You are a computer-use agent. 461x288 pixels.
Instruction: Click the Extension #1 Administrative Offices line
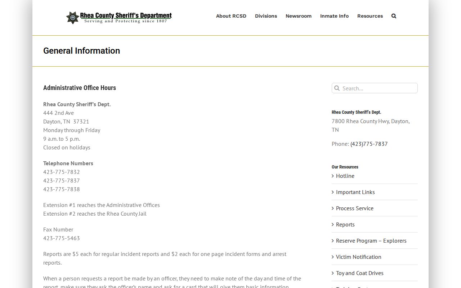(x=102, y=205)
